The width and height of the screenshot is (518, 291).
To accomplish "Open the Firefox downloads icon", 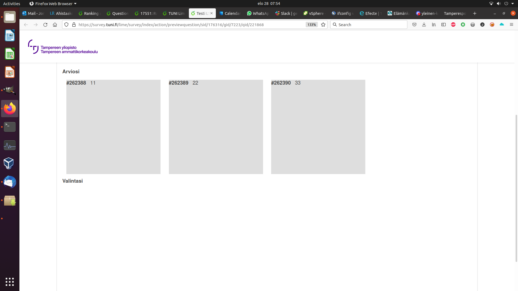I will (424, 25).
